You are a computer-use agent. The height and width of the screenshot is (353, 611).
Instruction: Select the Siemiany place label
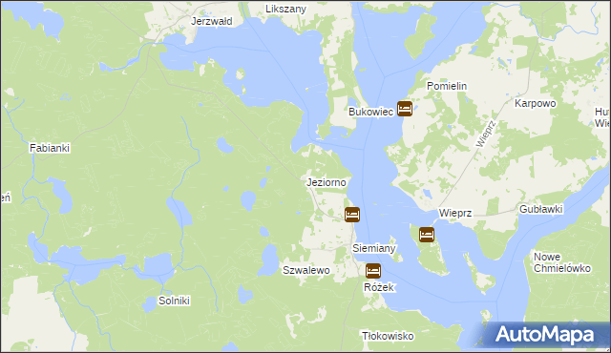coord(373,248)
